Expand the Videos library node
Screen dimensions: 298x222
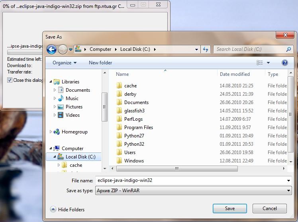55,115
